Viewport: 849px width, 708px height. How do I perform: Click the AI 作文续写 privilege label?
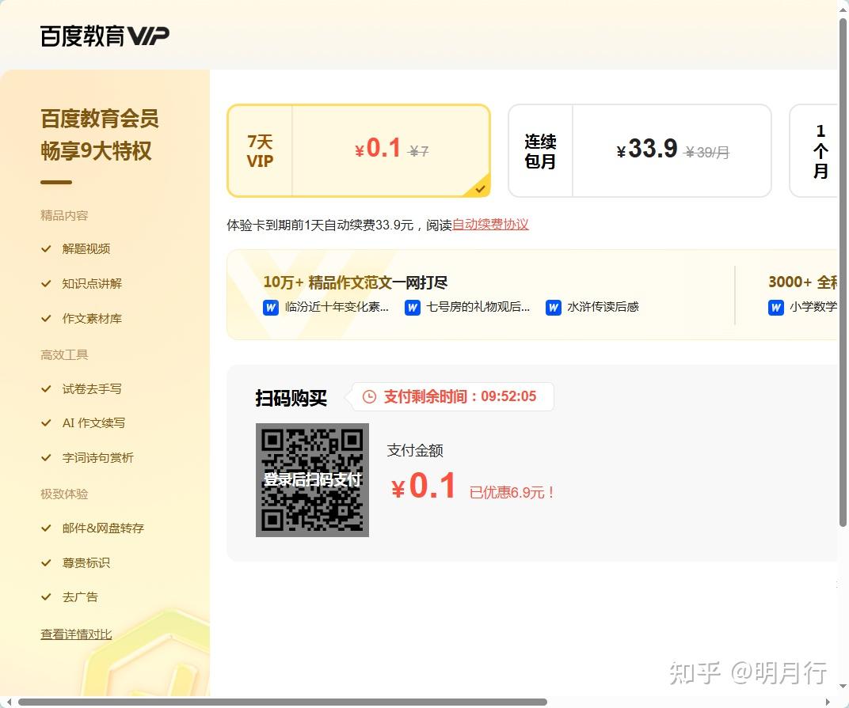pos(93,423)
